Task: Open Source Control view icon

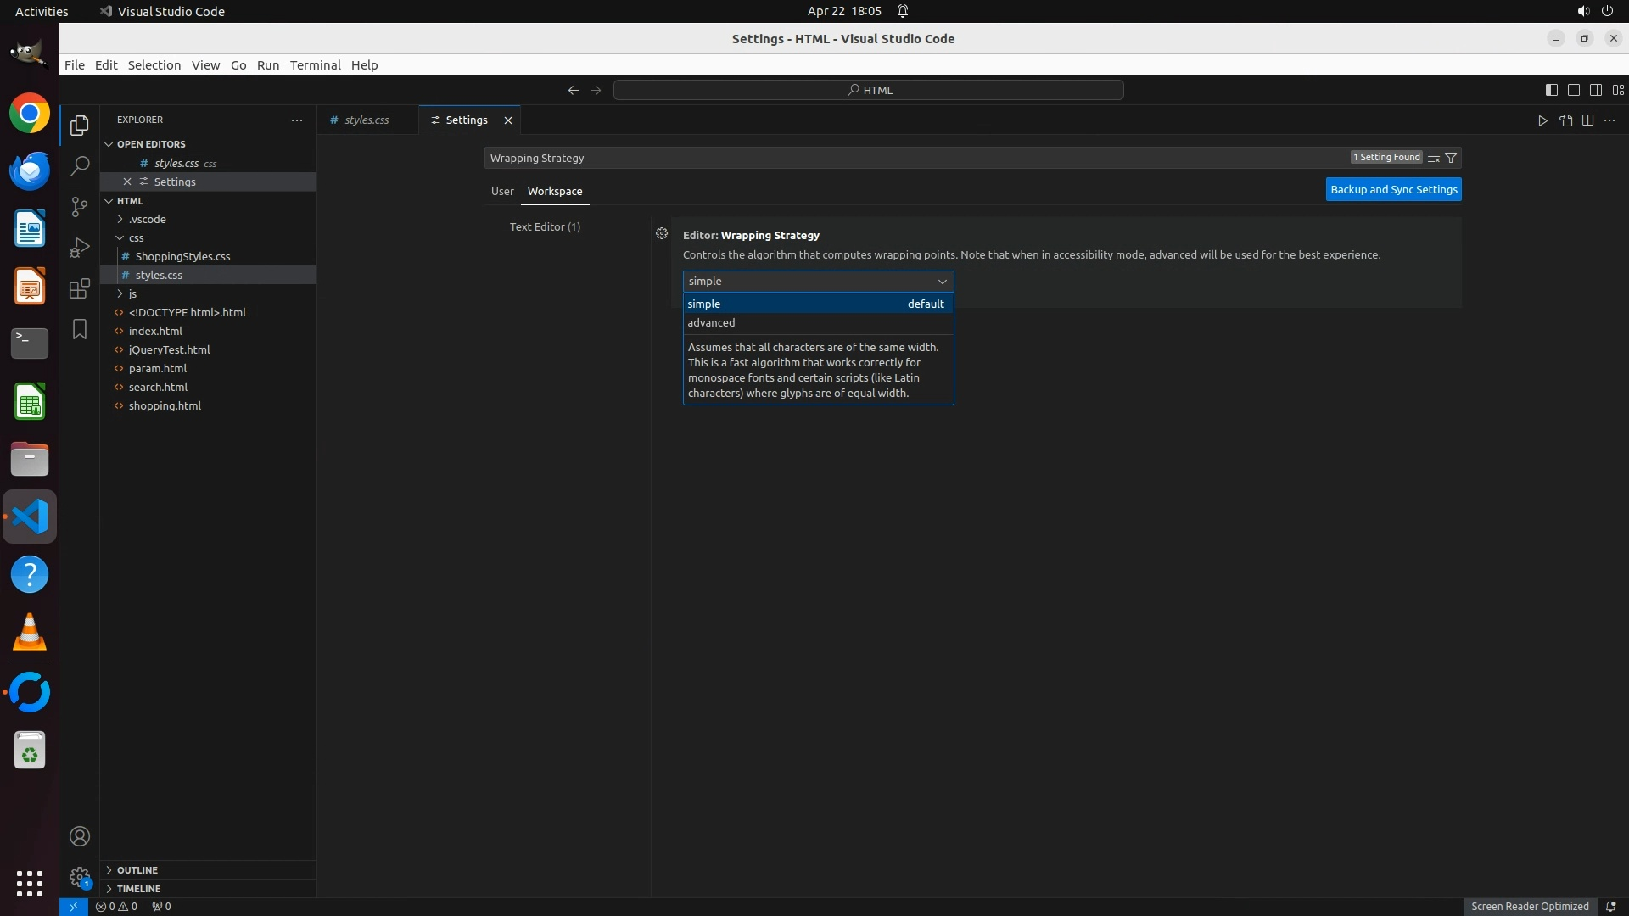Action: point(80,207)
